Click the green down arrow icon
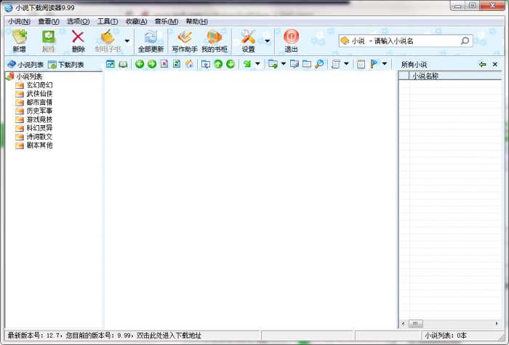The image size is (509, 345). [x=231, y=64]
